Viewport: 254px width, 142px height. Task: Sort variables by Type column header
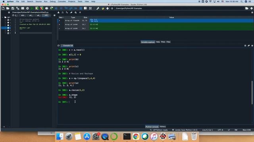73,17
